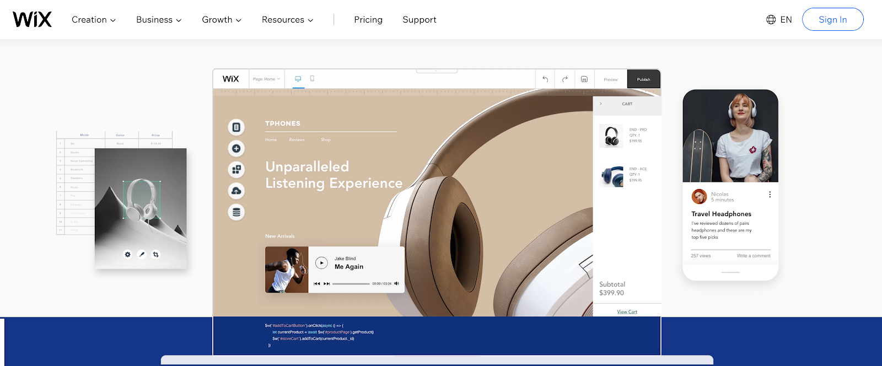This screenshot has width=882, height=366.
Task: Click Write a comment field
Action: pyautogui.click(x=754, y=256)
